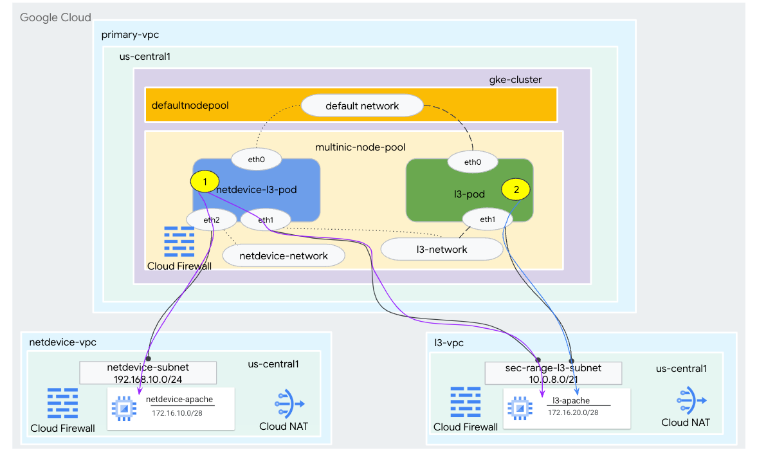
Task: Switch to the gke-cluster section
Action: click(515, 79)
